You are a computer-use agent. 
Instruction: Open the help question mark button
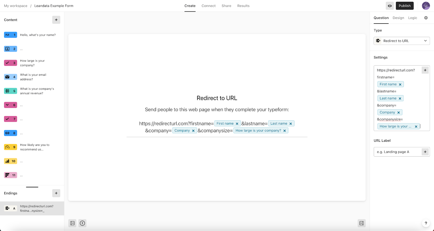[426, 223]
